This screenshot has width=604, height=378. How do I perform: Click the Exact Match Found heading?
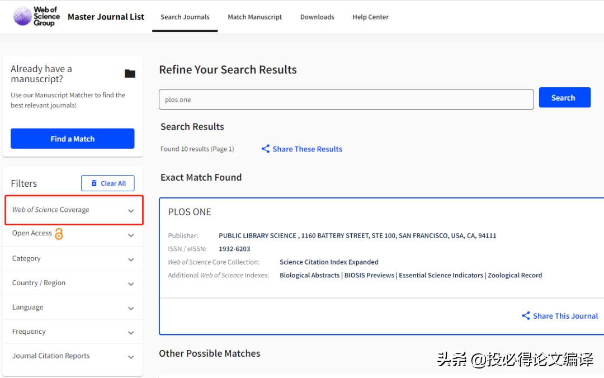[x=201, y=177]
